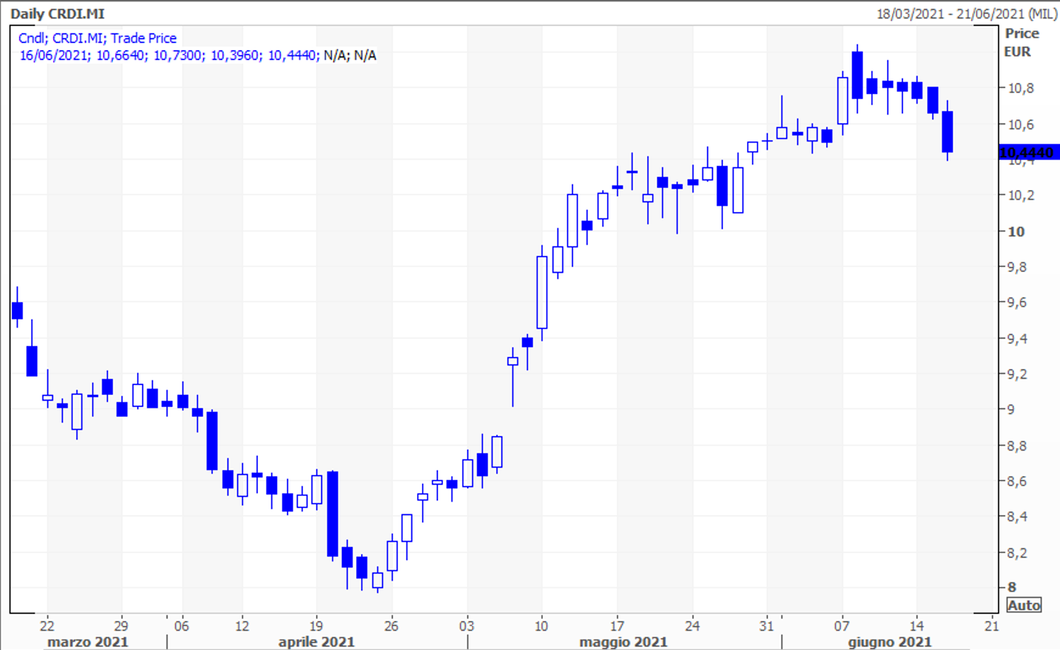Image resolution: width=1060 pixels, height=650 pixels.
Task: Click the tall filled candle after 19 April
Action: pos(332,514)
